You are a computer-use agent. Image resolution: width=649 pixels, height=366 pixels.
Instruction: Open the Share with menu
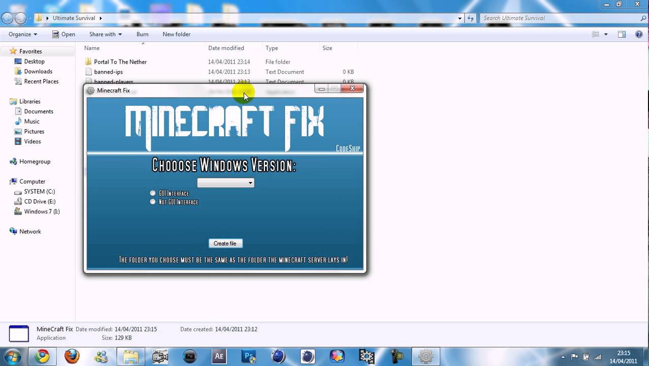tap(106, 34)
